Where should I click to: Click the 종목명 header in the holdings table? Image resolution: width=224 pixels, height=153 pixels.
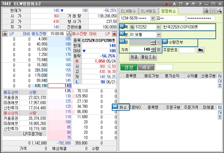(131, 76)
